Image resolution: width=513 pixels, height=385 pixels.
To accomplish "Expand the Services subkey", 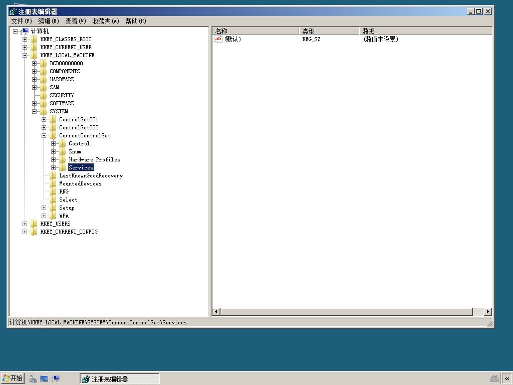I will click(x=53, y=167).
